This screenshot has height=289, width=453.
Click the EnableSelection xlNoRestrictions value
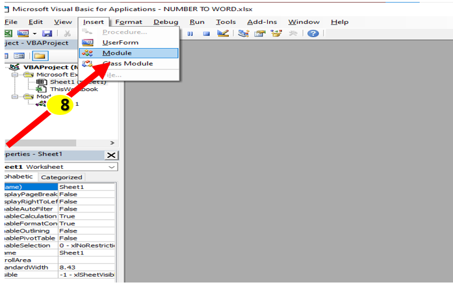click(86, 245)
